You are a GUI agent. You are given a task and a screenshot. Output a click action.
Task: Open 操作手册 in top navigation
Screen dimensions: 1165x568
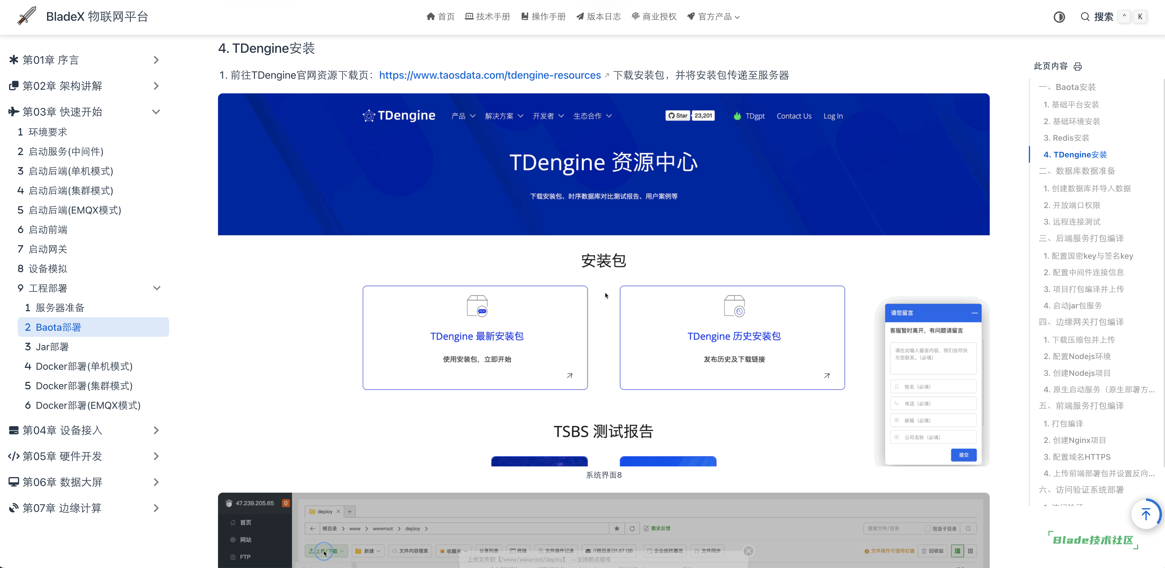(x=543, y=17)
